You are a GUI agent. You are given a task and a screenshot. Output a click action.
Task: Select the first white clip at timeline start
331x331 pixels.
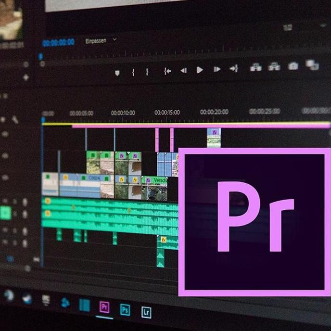pyautogui.click(x=50, y=184)
